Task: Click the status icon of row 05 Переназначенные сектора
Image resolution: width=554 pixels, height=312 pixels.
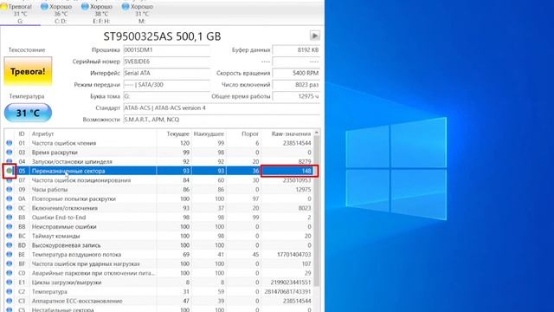Action: 10,171
